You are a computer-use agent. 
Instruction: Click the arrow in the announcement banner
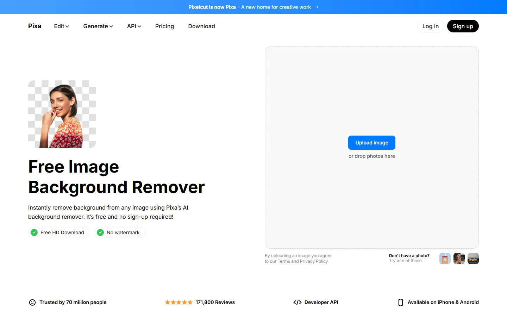pyautogui.click(x=316, y=7)
